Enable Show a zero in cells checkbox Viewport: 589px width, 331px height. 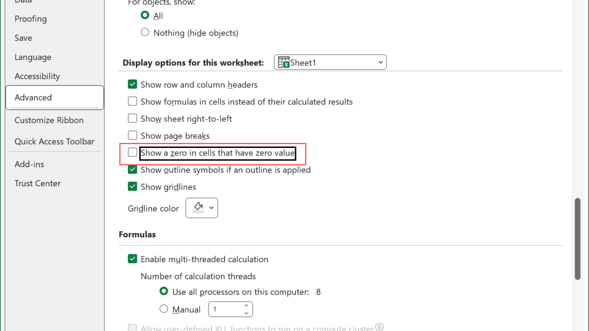coord(133,153)
